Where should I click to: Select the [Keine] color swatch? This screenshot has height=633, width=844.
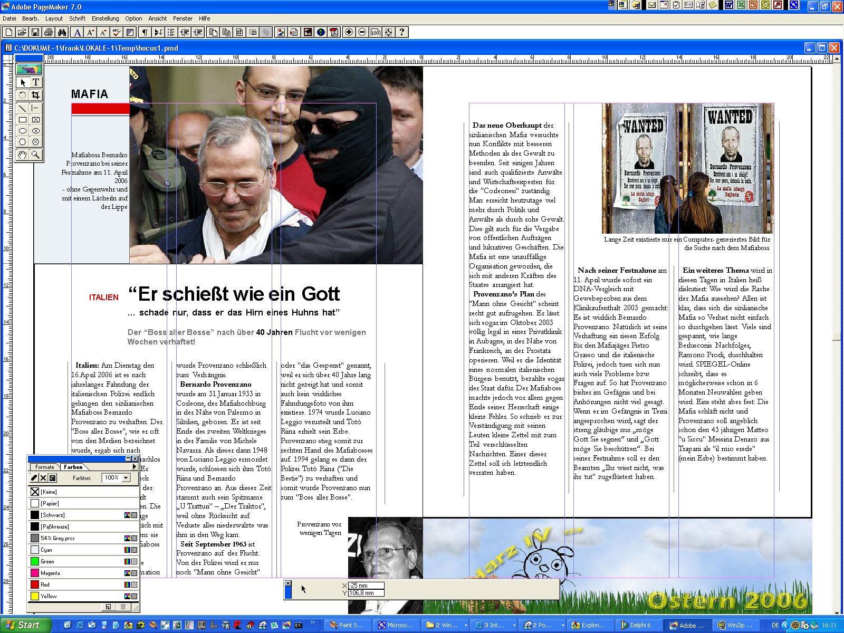click(x=35, y=492)
